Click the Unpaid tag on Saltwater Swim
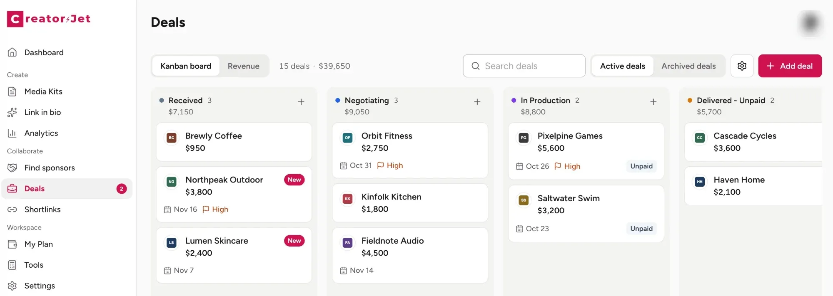Viewport: 833px width, 296px height. [x=641, y=229]
